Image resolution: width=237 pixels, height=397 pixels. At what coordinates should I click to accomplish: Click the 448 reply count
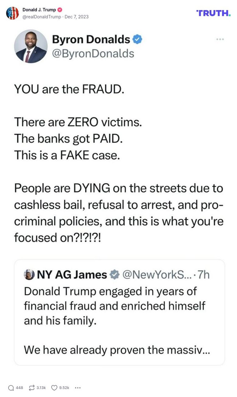(x=19, y=388)
